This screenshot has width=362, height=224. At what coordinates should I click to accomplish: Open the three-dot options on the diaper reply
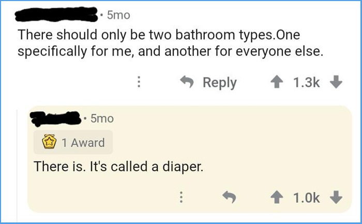[181, 197]
